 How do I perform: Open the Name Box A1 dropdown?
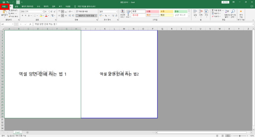point(13,24)
